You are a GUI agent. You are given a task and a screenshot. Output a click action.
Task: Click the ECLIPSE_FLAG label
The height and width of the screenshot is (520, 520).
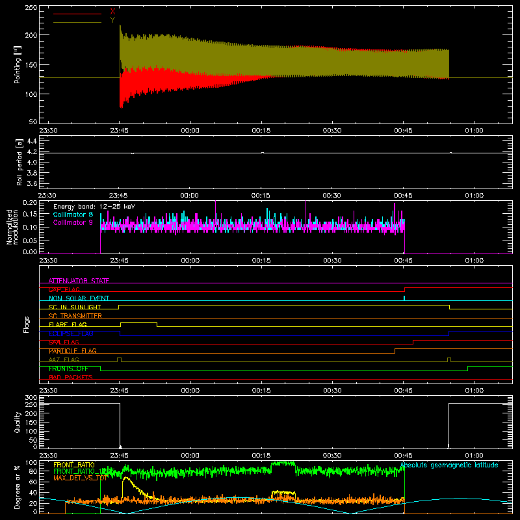pos(71,333)
